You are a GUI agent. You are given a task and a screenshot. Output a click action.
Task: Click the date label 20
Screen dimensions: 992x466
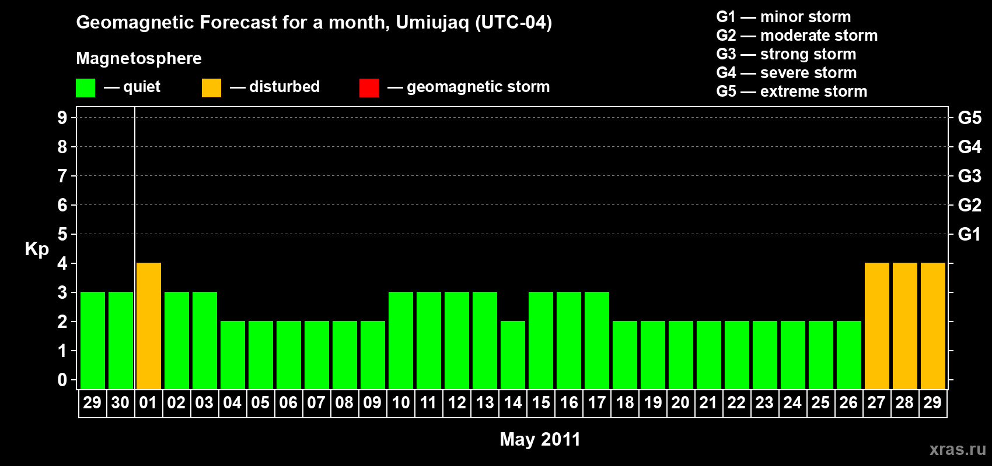coord(680,403)
